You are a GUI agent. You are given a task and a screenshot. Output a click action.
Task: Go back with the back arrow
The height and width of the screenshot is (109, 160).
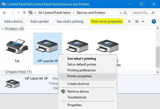5,13
